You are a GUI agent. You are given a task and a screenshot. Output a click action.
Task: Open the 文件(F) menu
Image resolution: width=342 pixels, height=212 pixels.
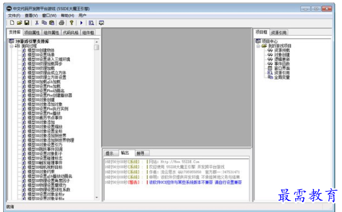point(14,15)
